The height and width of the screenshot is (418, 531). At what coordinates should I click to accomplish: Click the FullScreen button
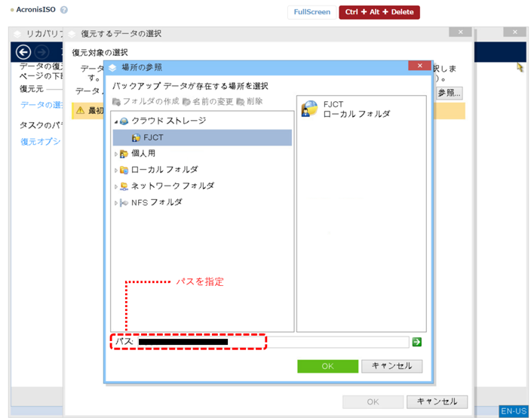click(312, 12)
